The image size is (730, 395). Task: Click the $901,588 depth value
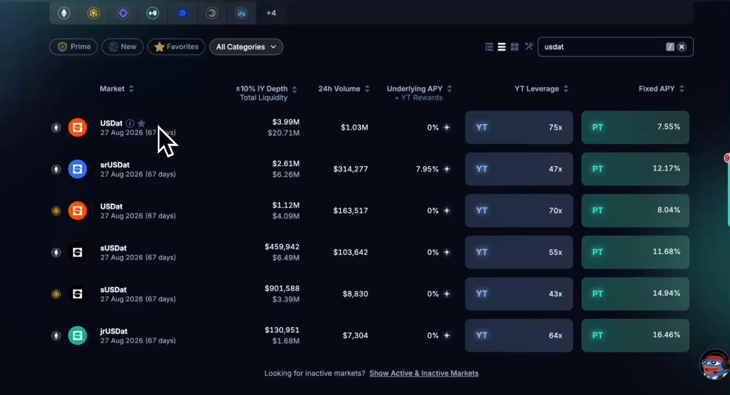282,288
